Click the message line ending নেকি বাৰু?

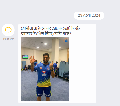tap(46, 34)
